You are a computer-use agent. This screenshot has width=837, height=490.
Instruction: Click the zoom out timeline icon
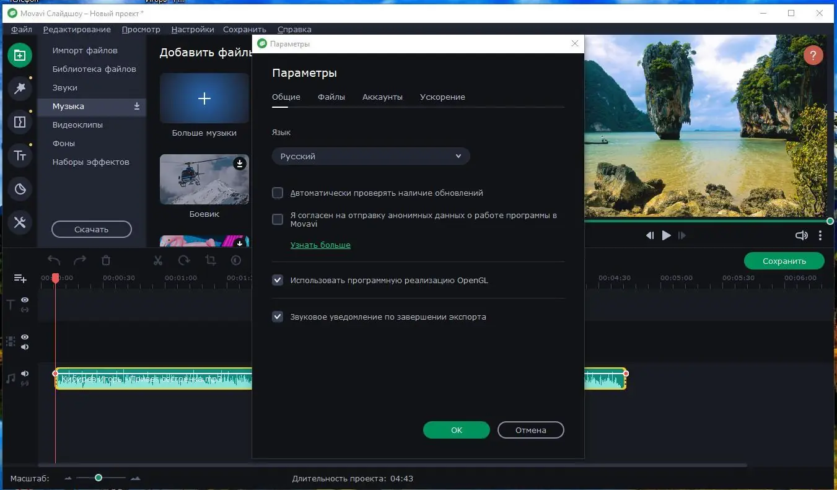coord(68,478)
